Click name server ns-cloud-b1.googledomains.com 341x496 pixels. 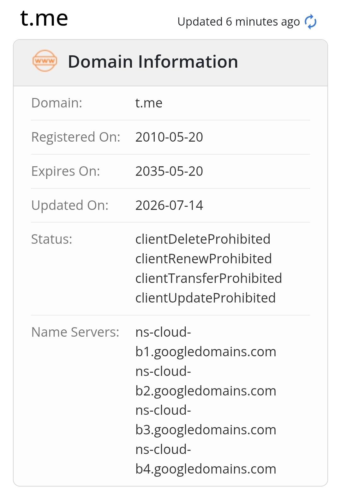pyautogui.click(x=206, y=342)
